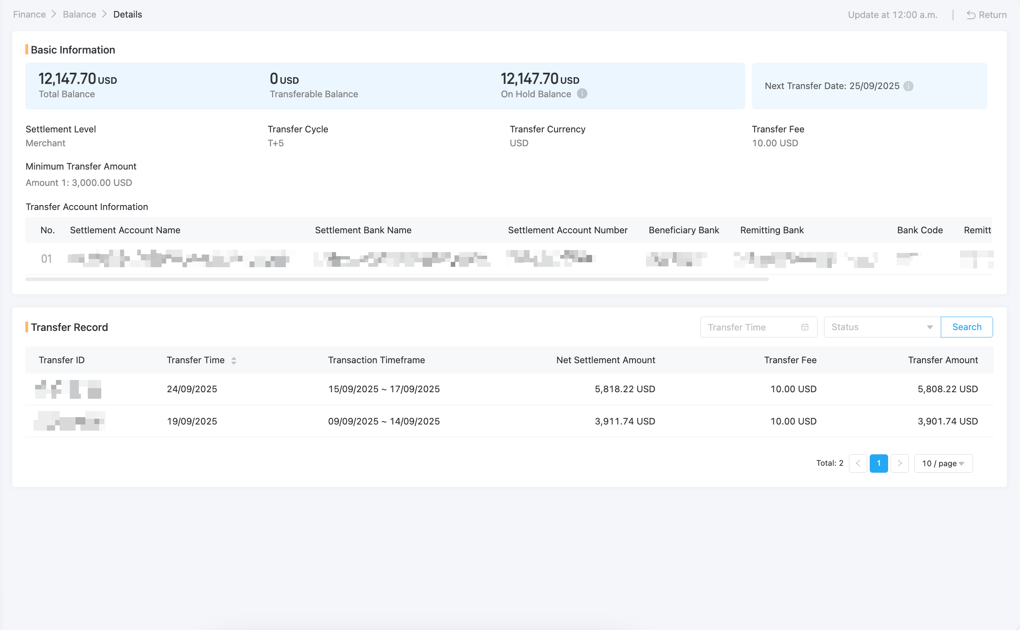Navigate to Finance breadcrumb

[29, 15]
